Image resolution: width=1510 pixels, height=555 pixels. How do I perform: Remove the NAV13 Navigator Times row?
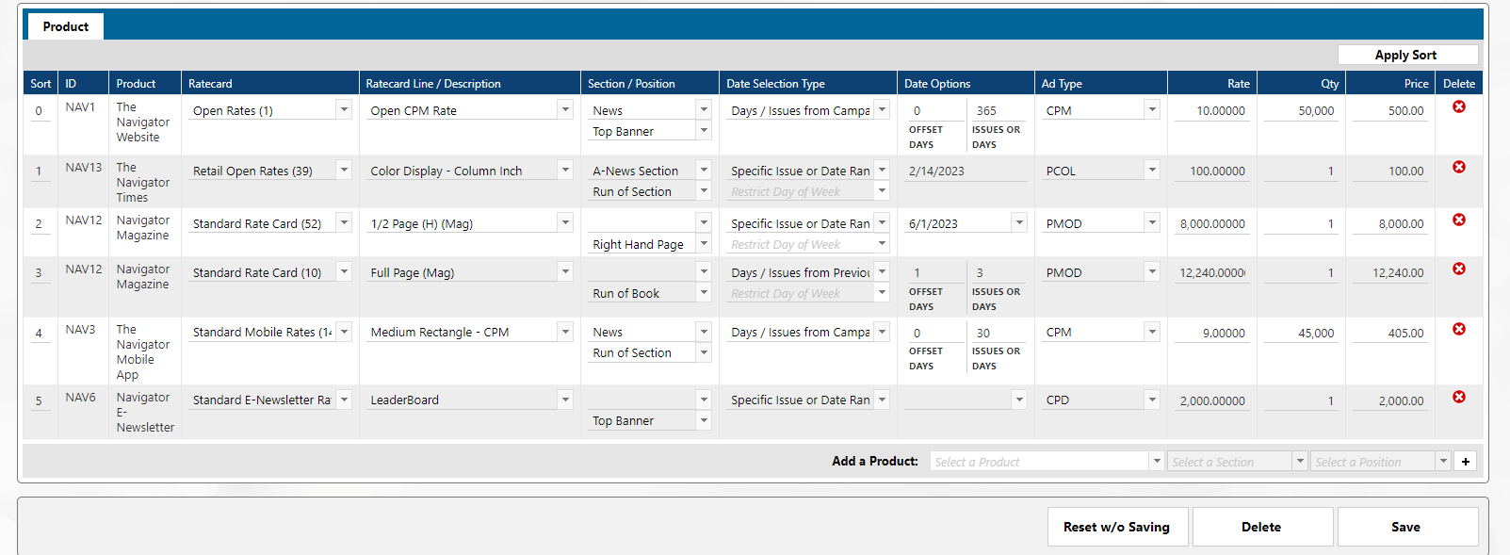coord(1458,168)
